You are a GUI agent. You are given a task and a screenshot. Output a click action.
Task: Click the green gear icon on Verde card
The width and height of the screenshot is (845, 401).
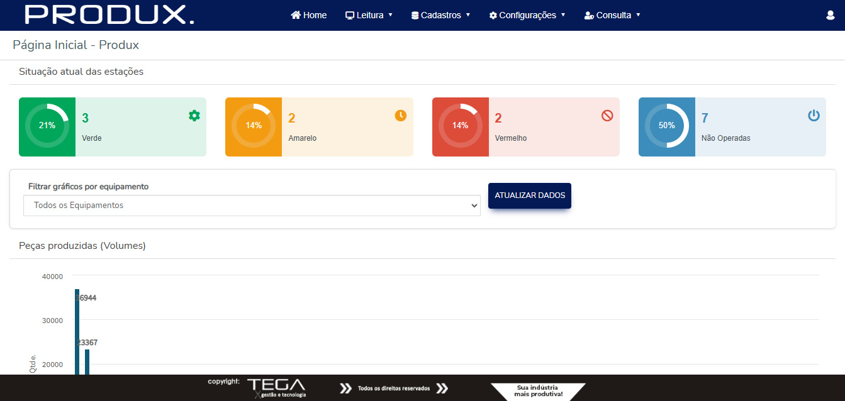[194, 116]
